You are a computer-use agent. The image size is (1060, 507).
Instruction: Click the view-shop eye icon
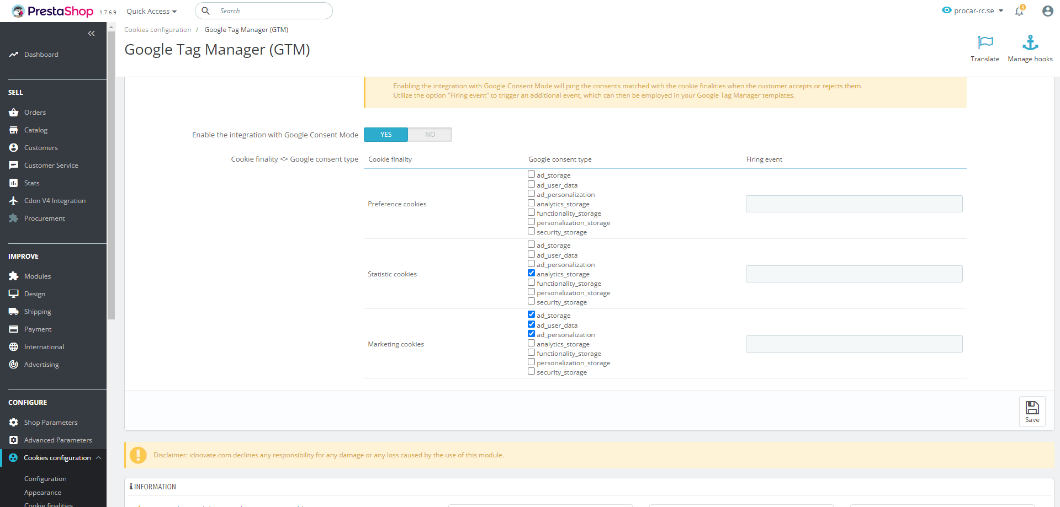tap(947, 10)
